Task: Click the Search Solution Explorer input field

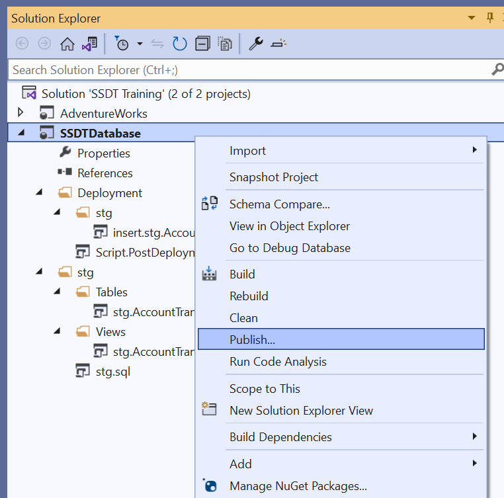Action: click(x=245, y=69)
